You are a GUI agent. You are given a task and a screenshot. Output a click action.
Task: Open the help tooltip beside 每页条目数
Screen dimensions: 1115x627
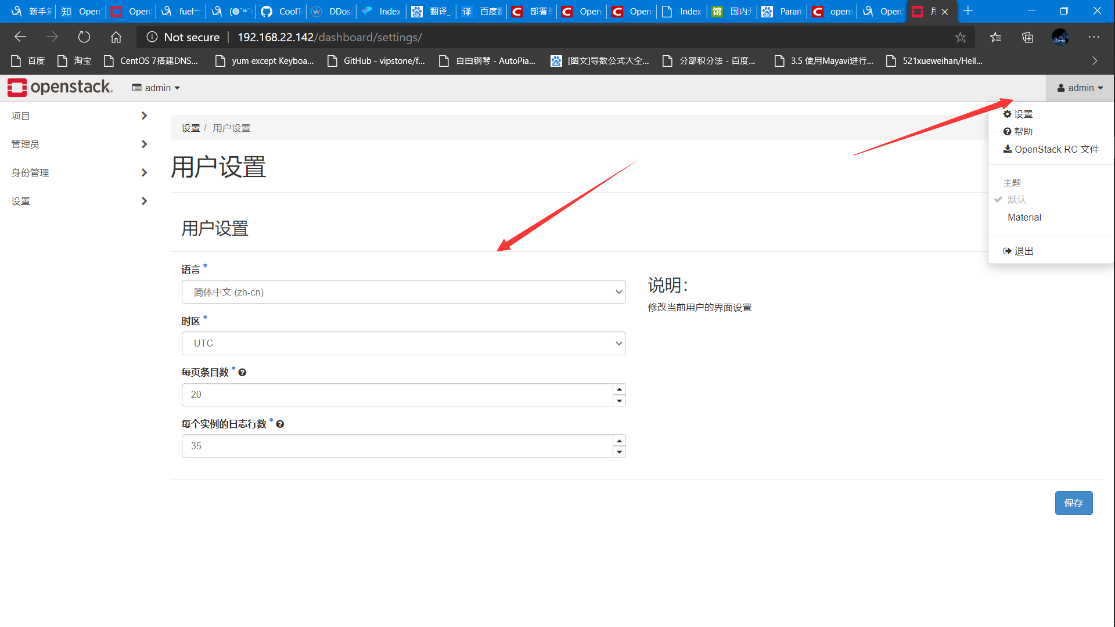click(242, 372)
